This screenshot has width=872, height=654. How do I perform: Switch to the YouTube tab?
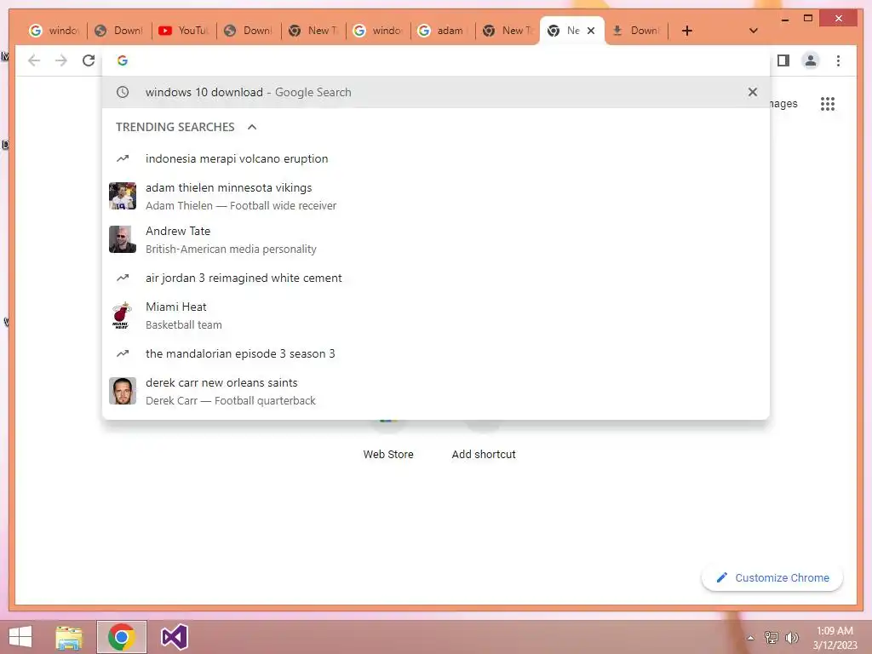[x=184, y=31]
